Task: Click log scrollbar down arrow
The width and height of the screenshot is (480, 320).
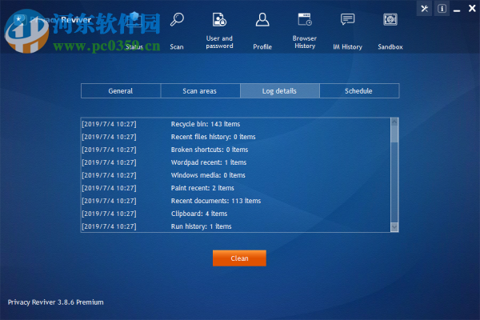Action: pyautogui.click(x=394, y=227)
